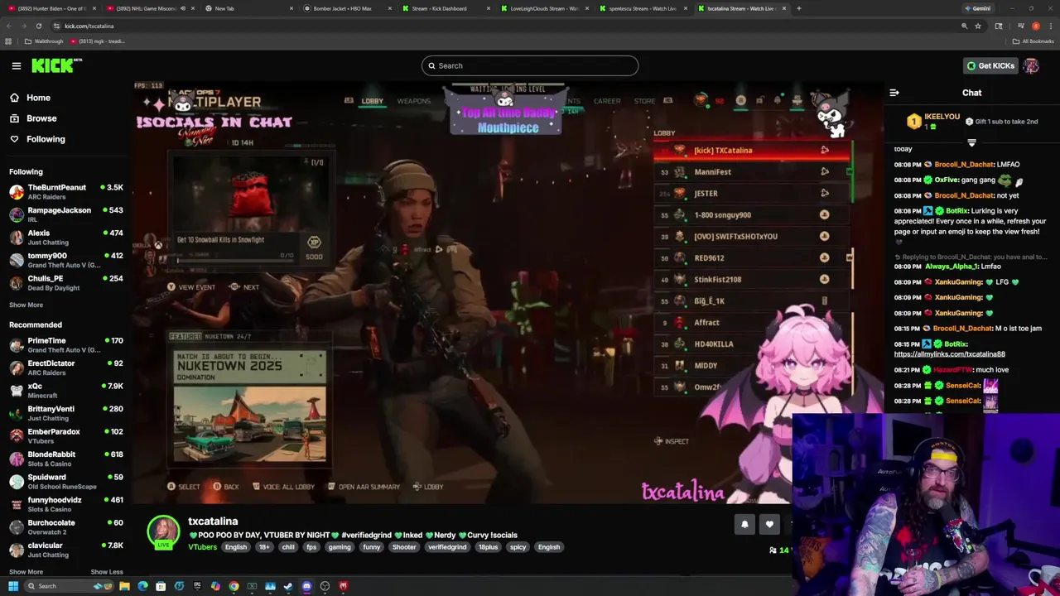Viewport: 1060px width, 596px height.
Task: Expand Recommended list with Show More
Action: click(x=26, y=572)
